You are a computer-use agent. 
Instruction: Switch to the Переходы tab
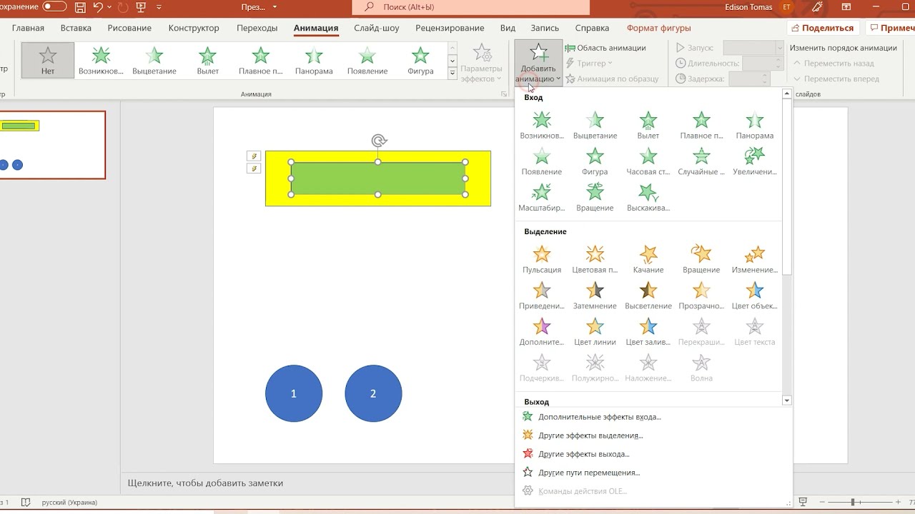257,28
